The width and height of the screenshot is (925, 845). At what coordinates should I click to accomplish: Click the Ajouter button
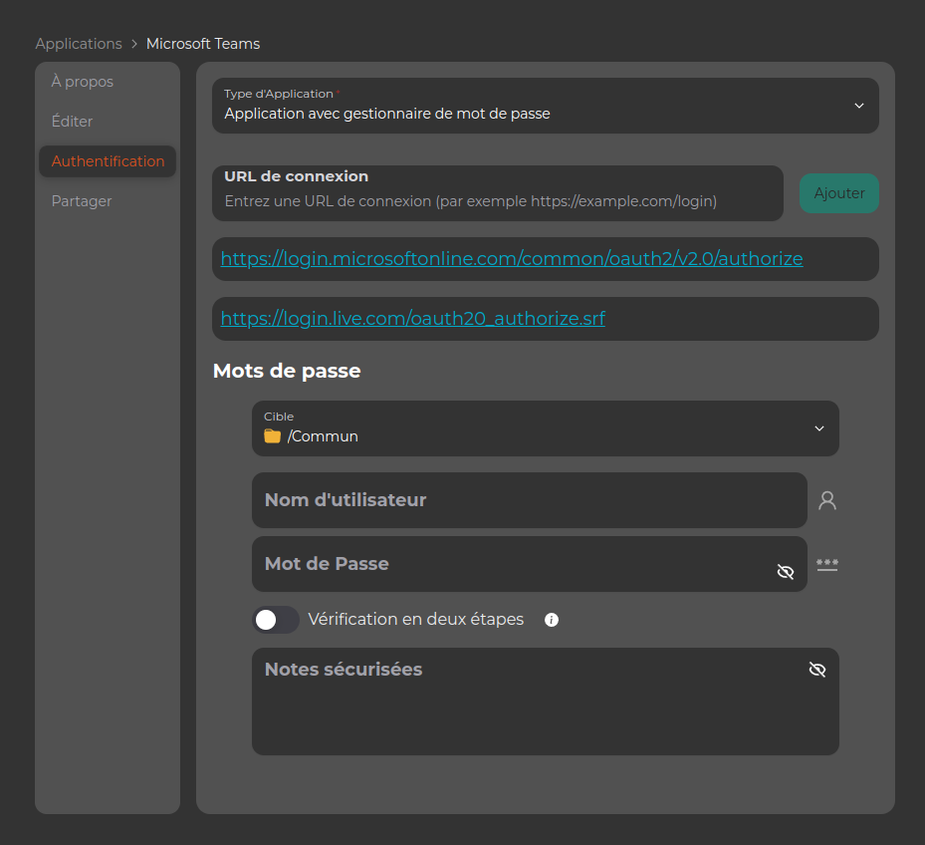tap(838, 192)
